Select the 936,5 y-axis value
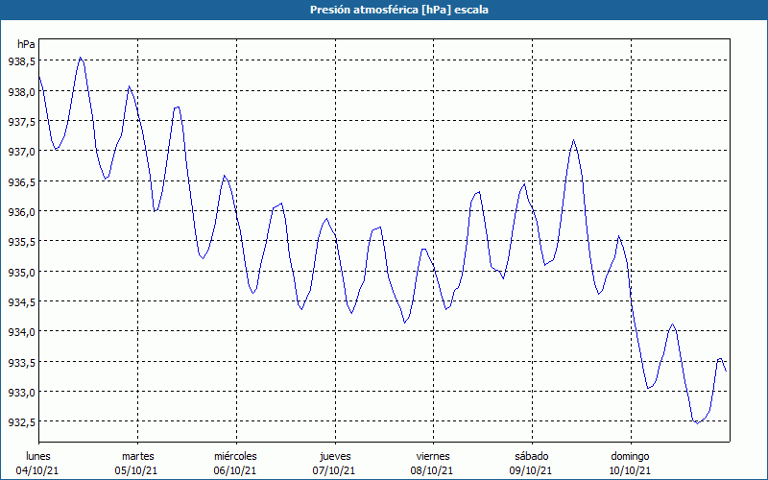Screen dimensions: 768x480 coord(21,181)
